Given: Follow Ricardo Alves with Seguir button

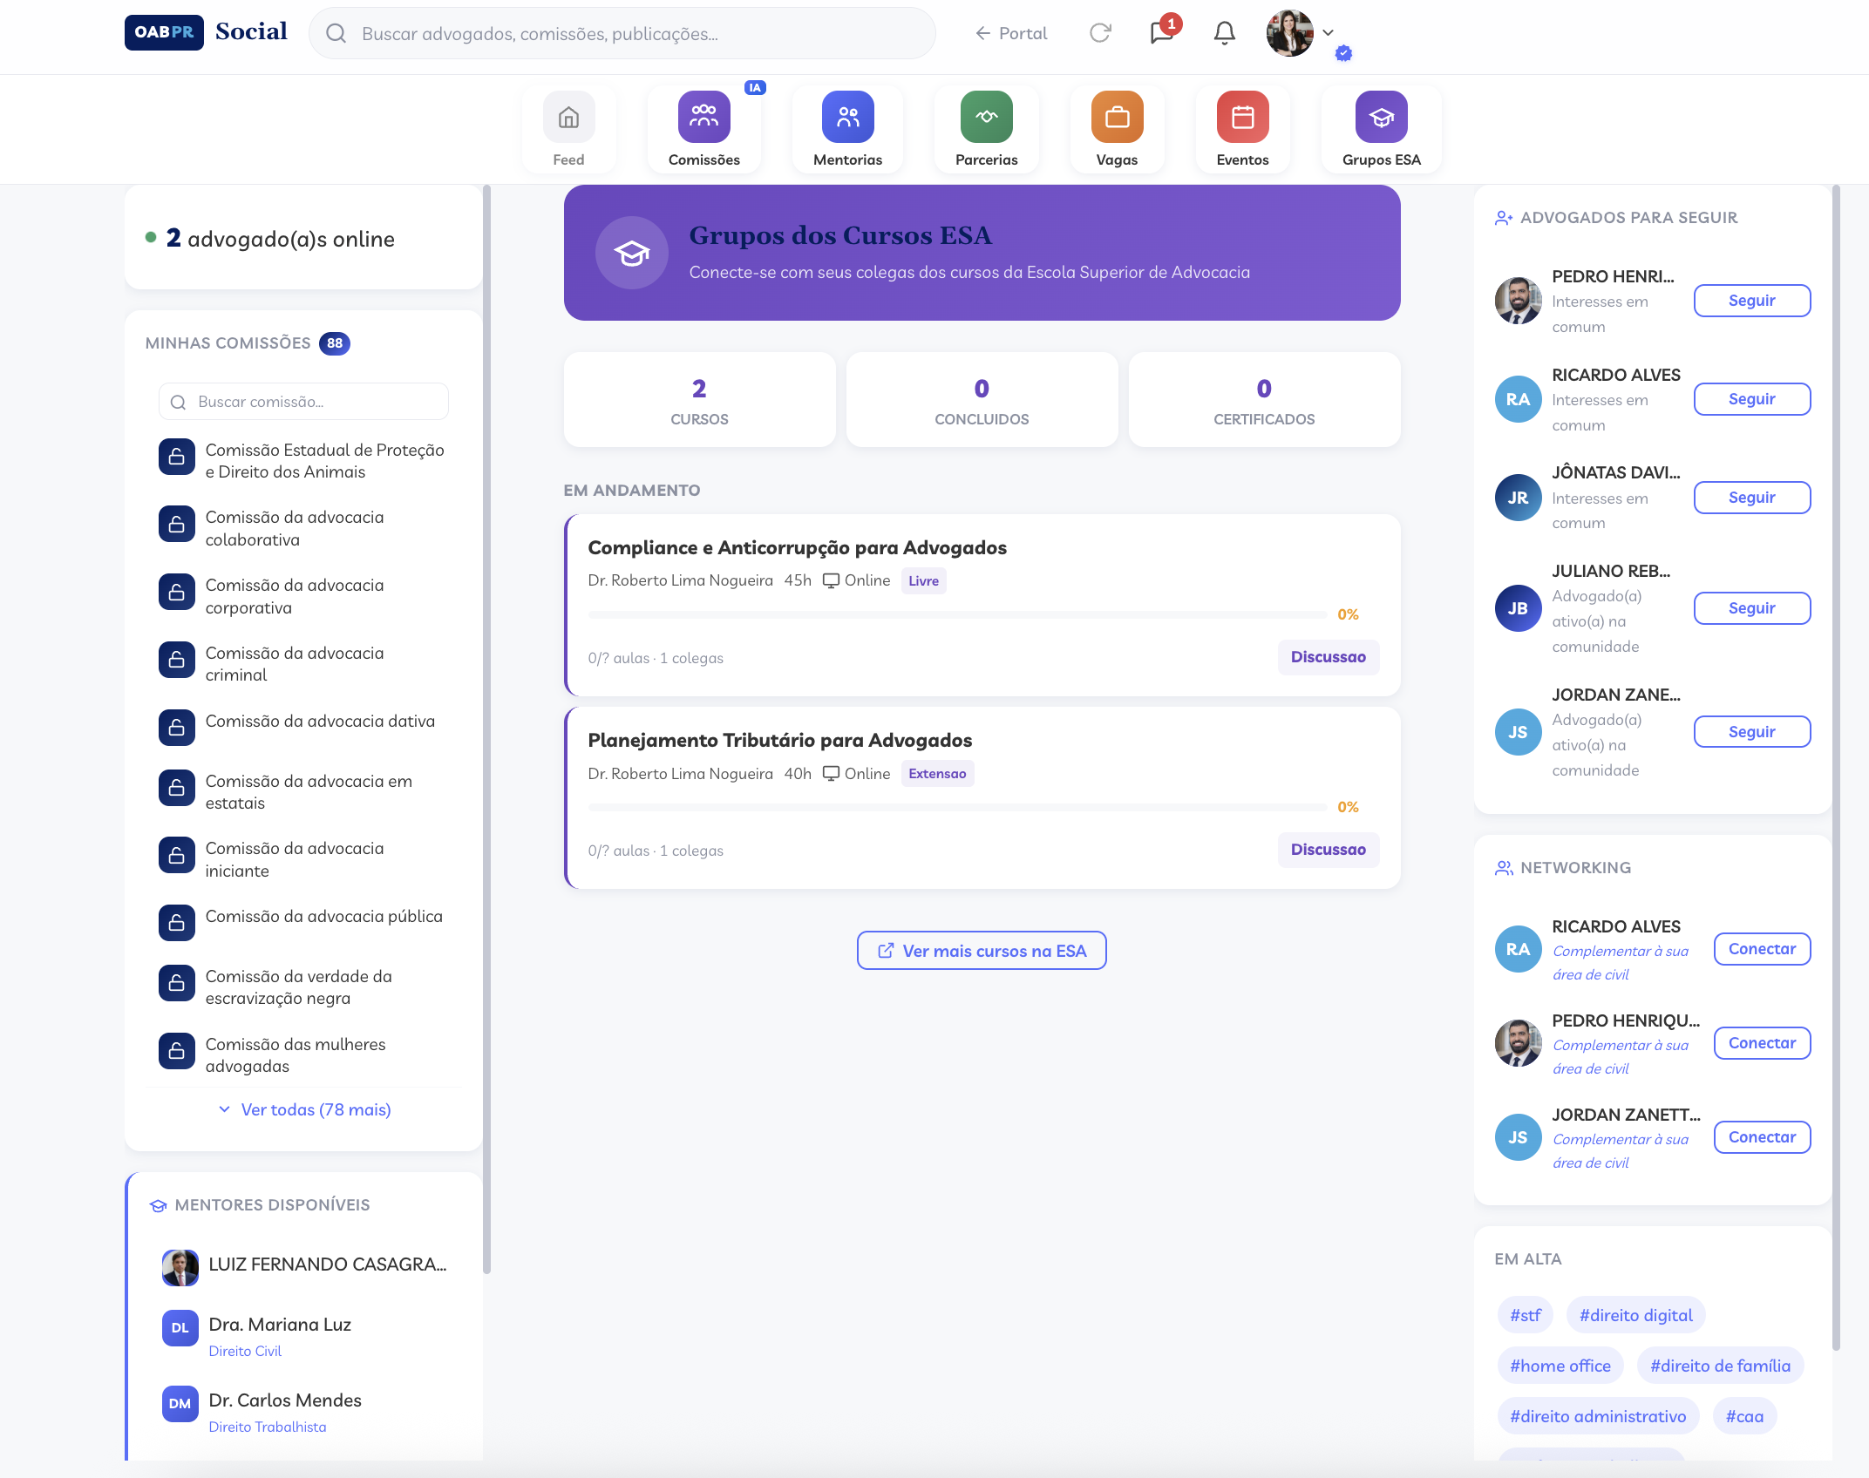Looking at the screenshot, I should (1751, 399).
